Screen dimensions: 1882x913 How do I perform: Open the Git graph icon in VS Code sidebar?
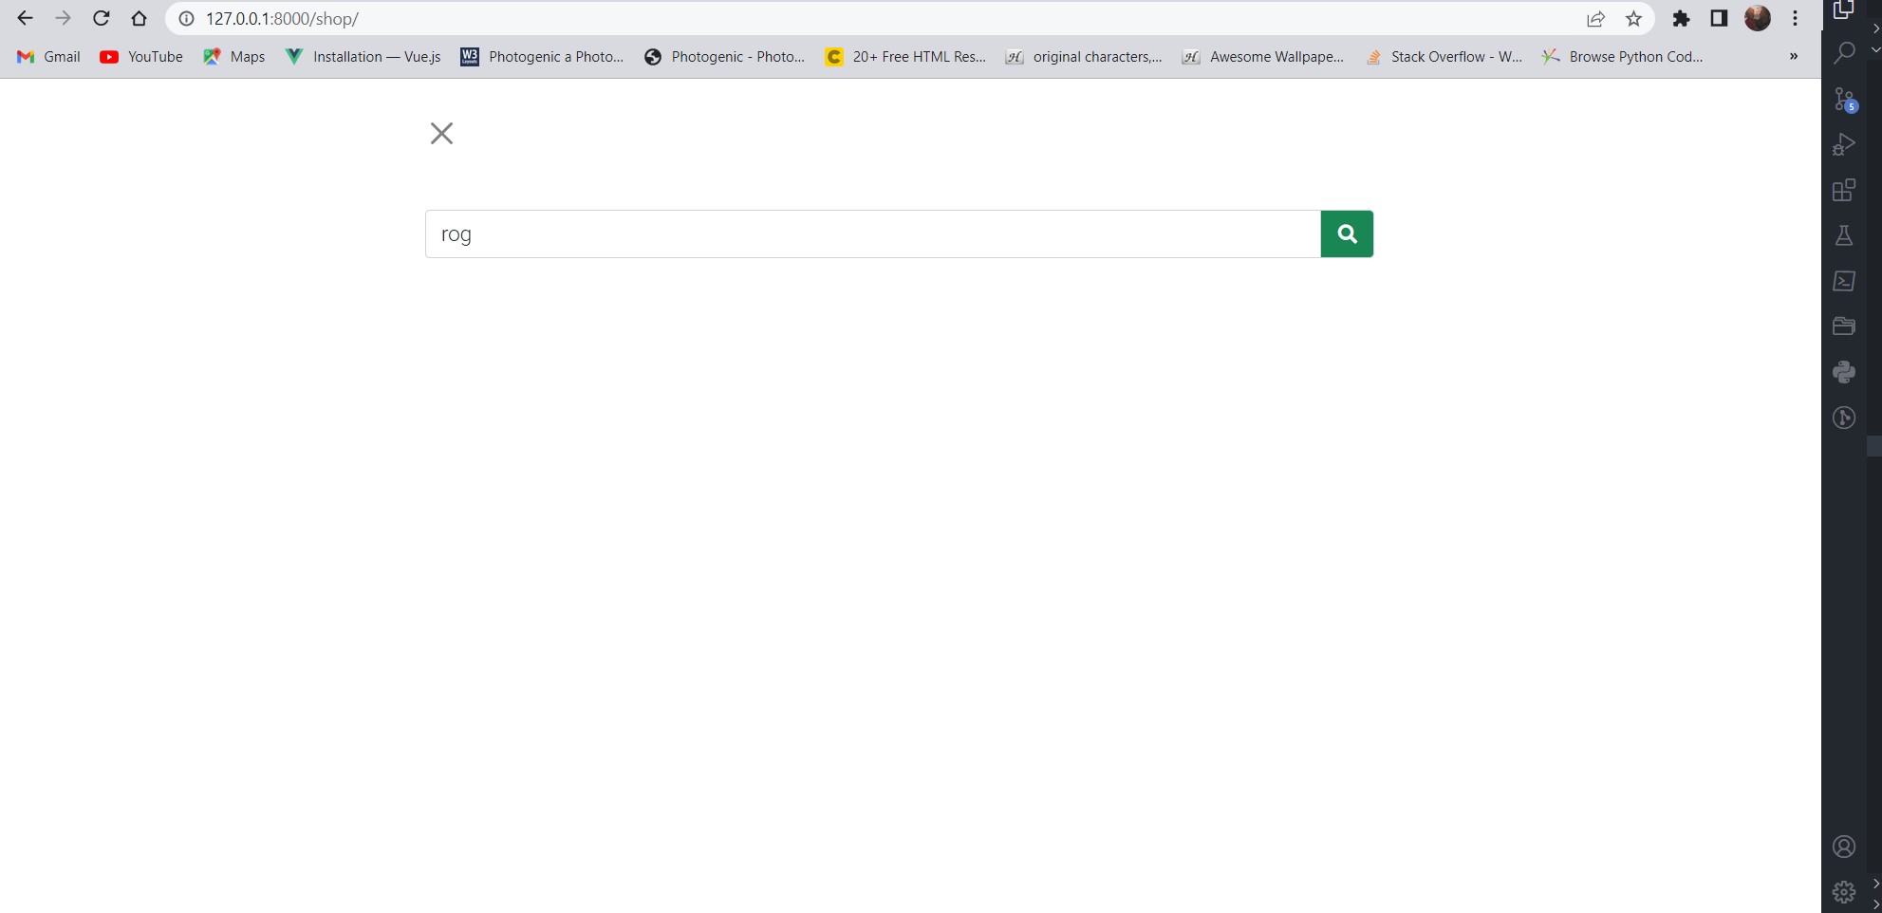[1844, 418]
